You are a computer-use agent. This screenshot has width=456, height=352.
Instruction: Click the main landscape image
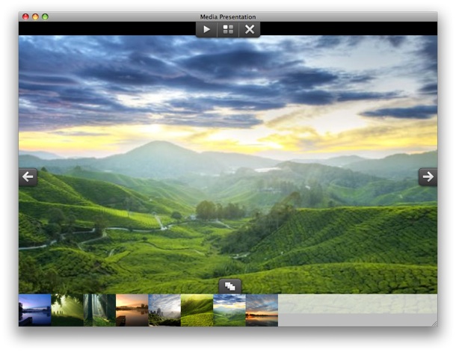tap(228, 149)
